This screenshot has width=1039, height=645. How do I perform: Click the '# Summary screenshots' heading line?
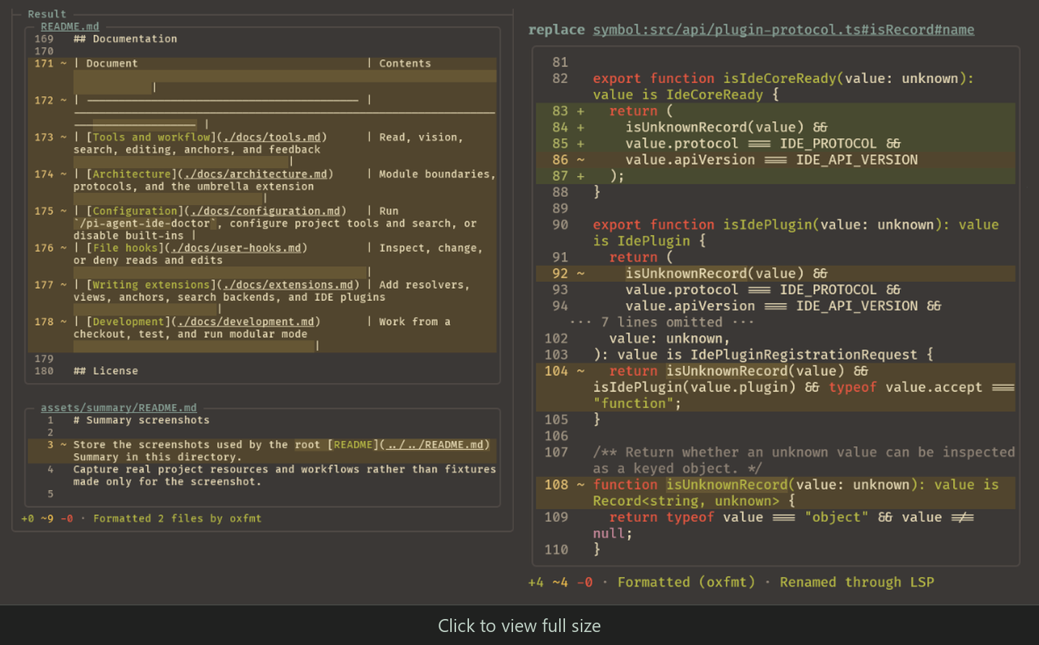coord(141,420)
